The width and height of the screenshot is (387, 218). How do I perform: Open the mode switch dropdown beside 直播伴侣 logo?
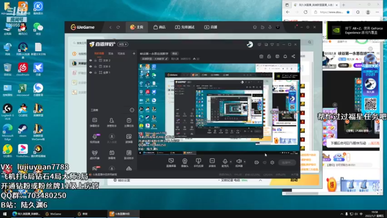click(x=123, y=45)
